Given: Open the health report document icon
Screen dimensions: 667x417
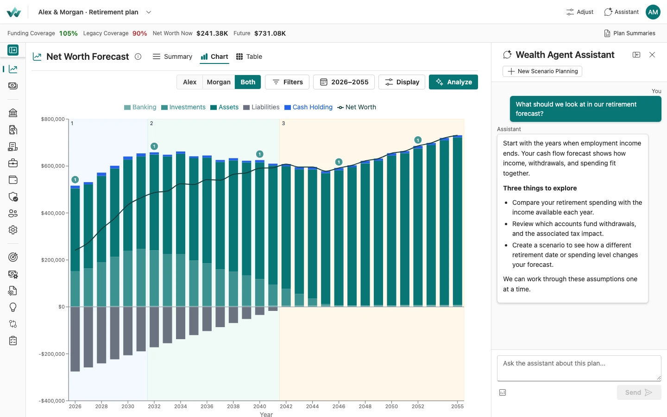Looking at the screenshot, I should (13, 291).
